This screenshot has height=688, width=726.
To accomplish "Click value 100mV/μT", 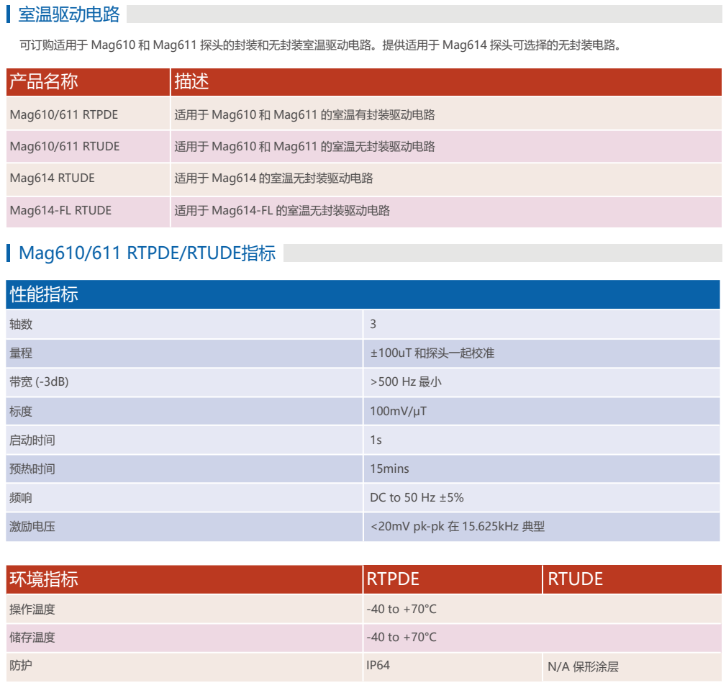I will tap(398, 411).
